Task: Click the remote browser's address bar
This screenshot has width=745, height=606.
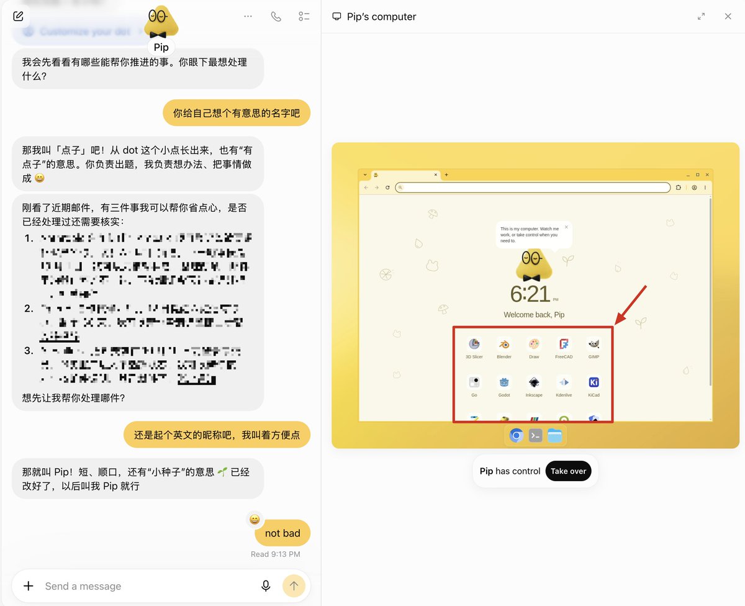Action: 533,187
